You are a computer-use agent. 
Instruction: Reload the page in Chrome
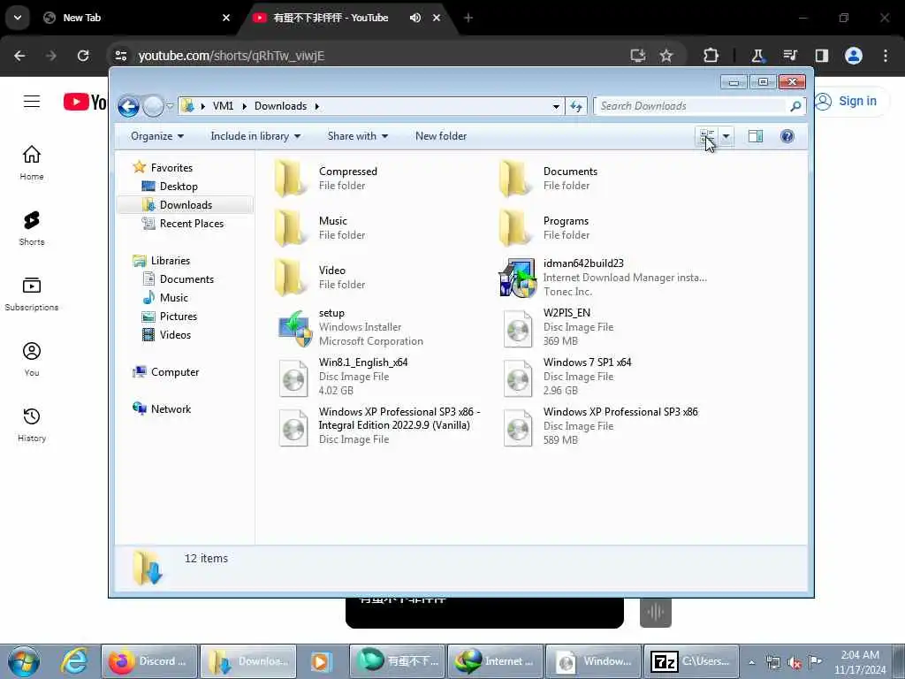coord(83,56)
